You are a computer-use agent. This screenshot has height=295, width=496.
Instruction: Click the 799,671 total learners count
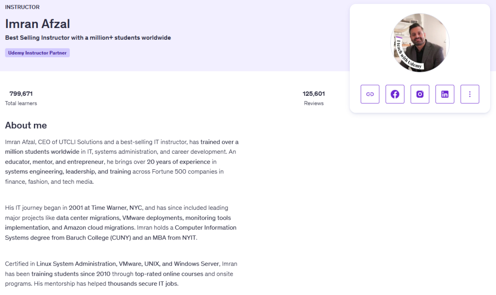(21, 94)
